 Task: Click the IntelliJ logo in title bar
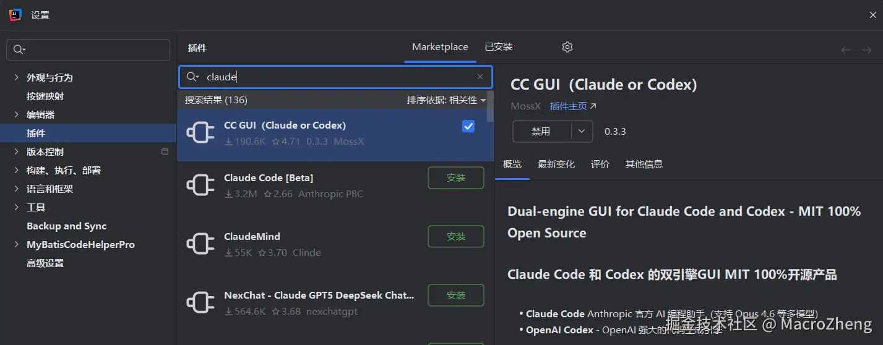pos(15,15)
